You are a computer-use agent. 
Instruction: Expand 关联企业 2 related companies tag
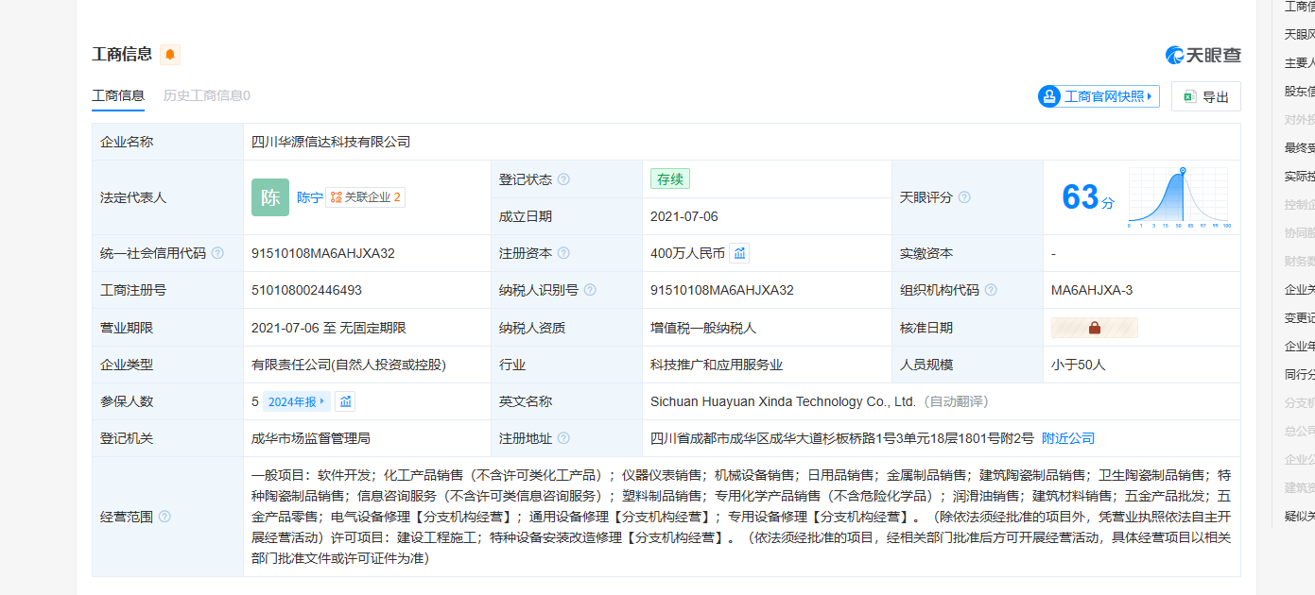pos(366,197)
